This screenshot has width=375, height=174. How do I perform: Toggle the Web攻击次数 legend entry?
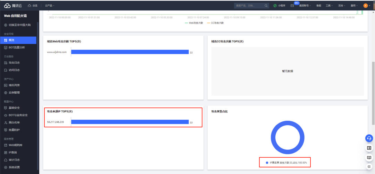(194, 23)
